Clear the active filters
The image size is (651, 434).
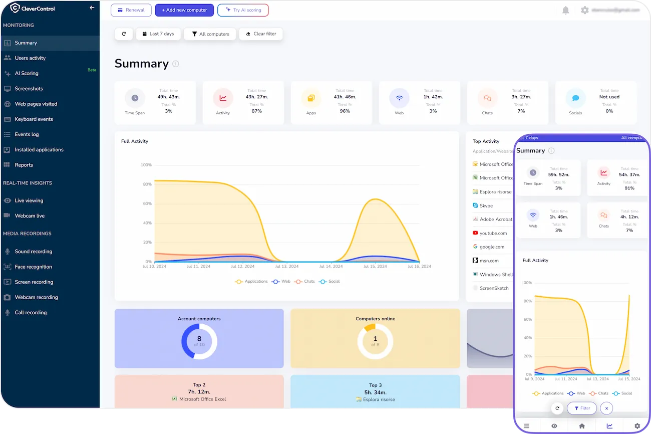pos(261,34)
